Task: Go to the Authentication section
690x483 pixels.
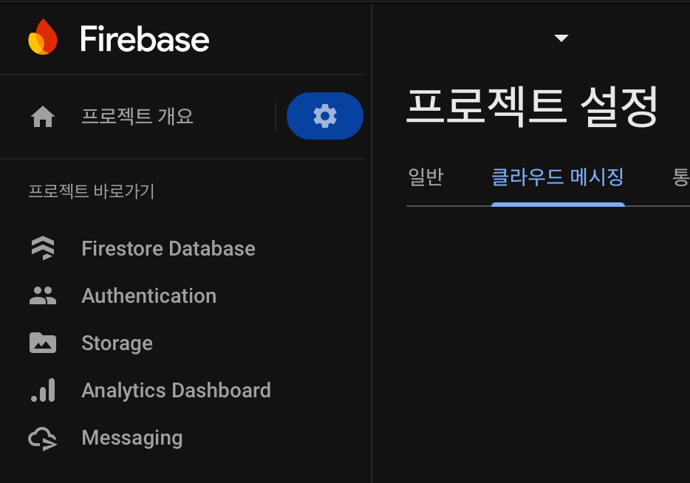Action: point(149,295)
